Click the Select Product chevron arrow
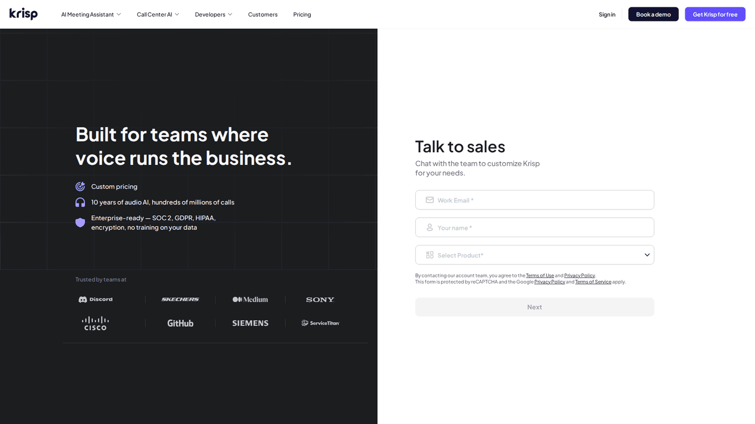The width and height of the screenshot is (755, 424). pyautogui.click(x=647, y=255)
